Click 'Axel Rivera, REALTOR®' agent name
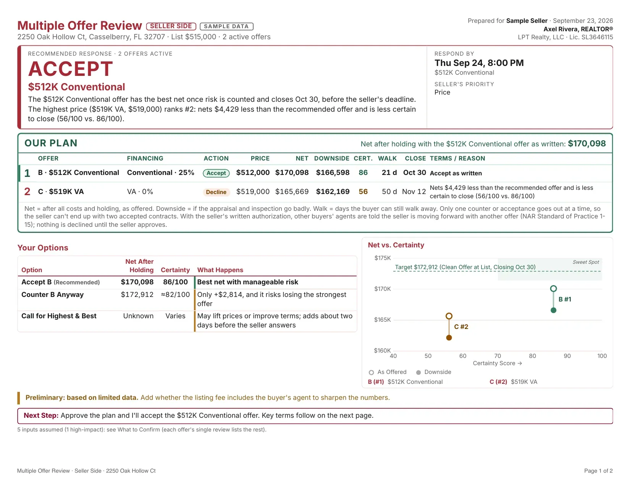Viewport: 630px width, 486px height. (578, 29)
